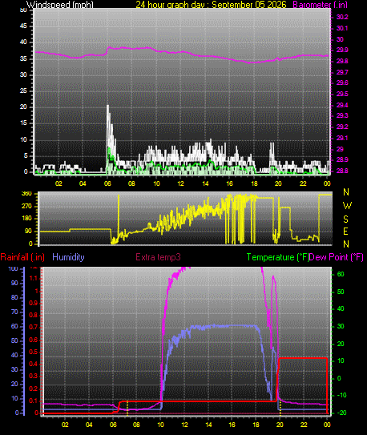The height and width of the screenshot is (435, 367).
Task: Click the 45 mph windspeed axis value
Action: [x=23, y=26]
